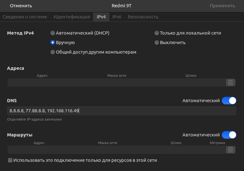Switch to the IPv6 tab
This screenshot has width=244, height=171.
click(x=117, y=17)
